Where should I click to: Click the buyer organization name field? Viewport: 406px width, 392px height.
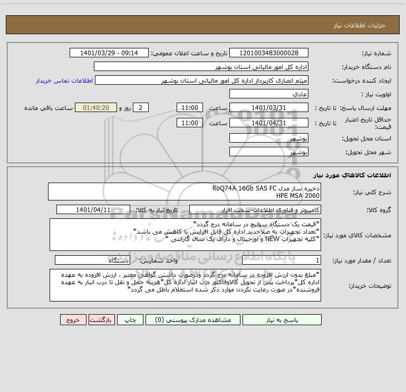(201, 66)
